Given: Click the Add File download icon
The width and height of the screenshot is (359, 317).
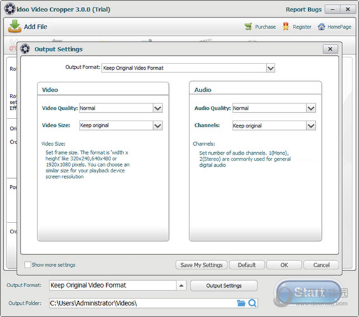Looking at the screenshot, I should click(x=15, y=27).
